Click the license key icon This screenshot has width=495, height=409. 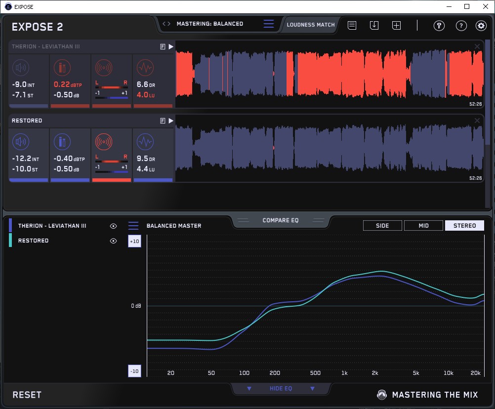[439, 26]
